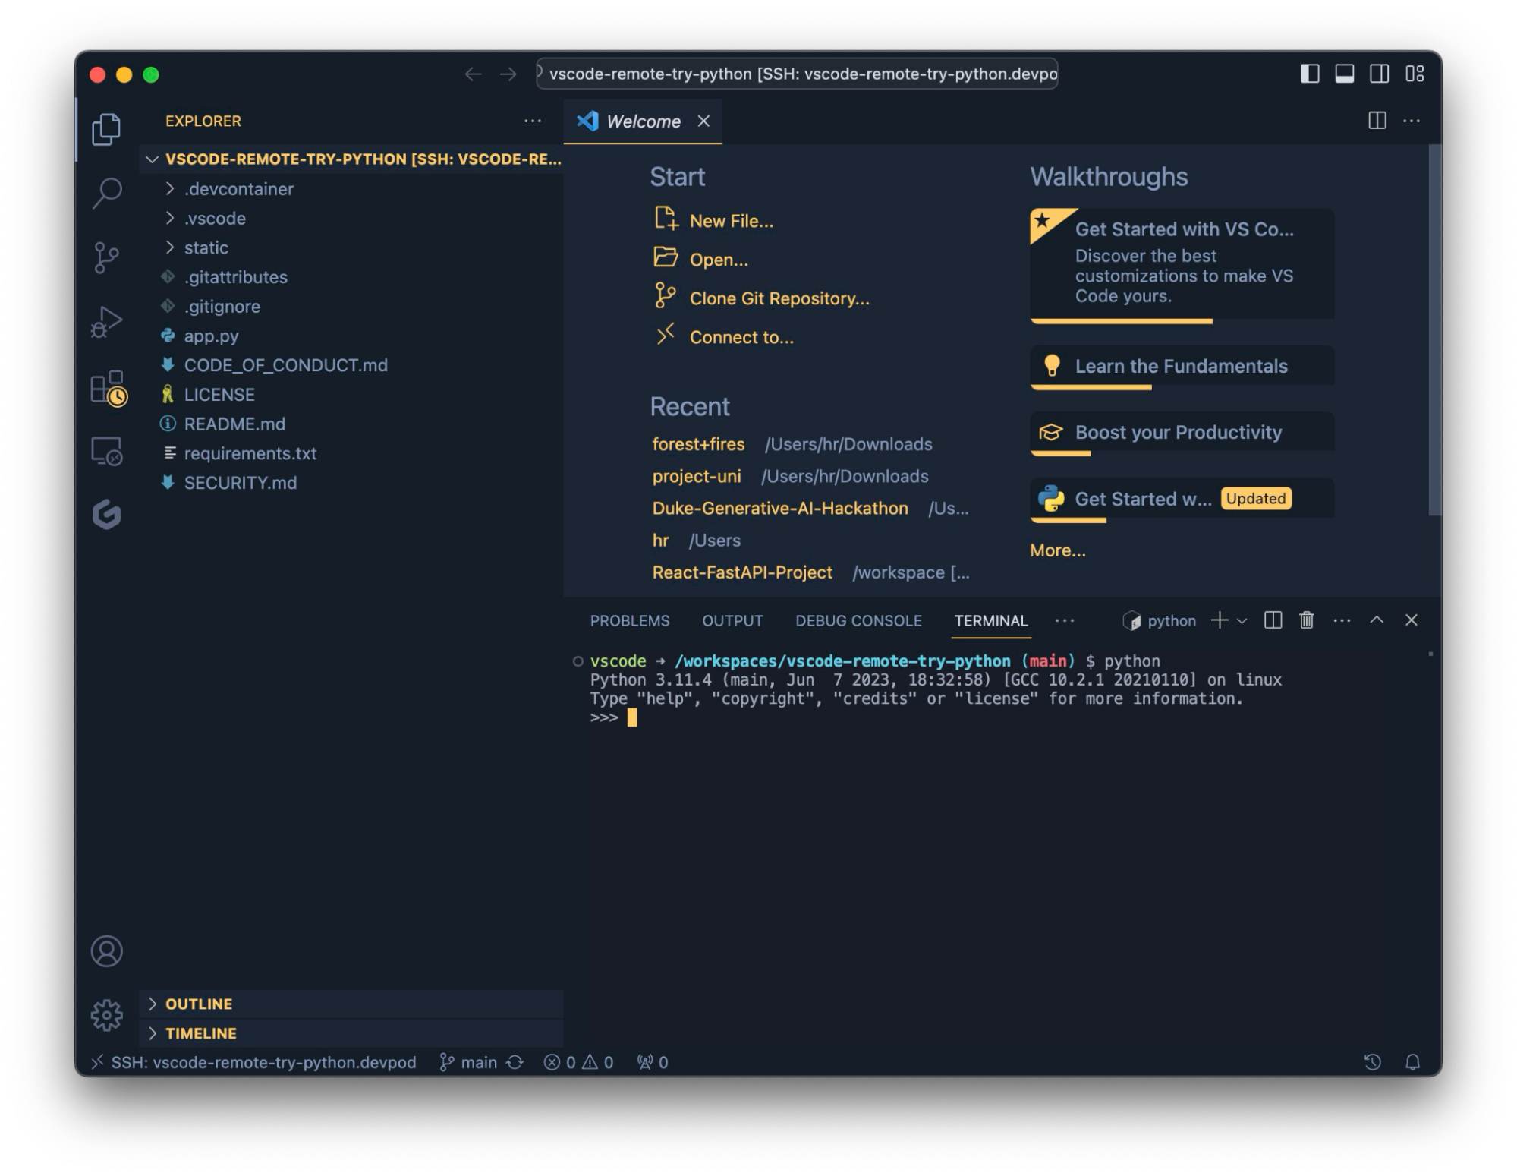
Task: Open the Search view in activity bar
Action: coord(106,193)
